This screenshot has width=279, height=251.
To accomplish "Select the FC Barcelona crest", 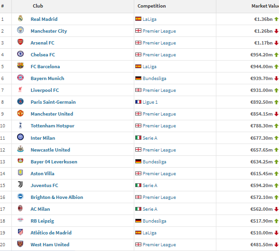I will [20, 65].
